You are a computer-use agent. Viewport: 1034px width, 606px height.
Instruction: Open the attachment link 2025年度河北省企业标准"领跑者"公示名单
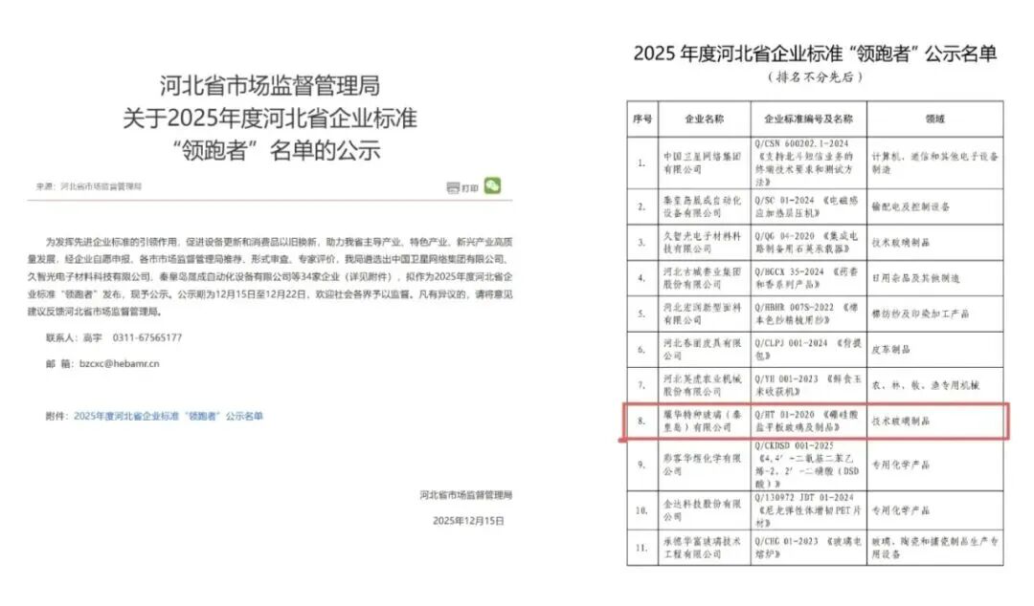(x=168, y=416)
